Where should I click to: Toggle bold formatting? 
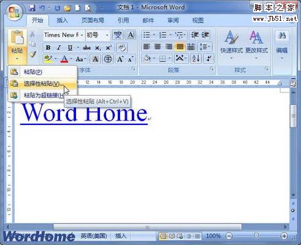pos(48,48)
